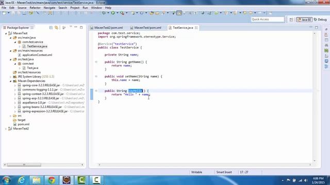Expand the JRE System Library node
The width and height of the screenshot is (330, 185).
point(10,77)
